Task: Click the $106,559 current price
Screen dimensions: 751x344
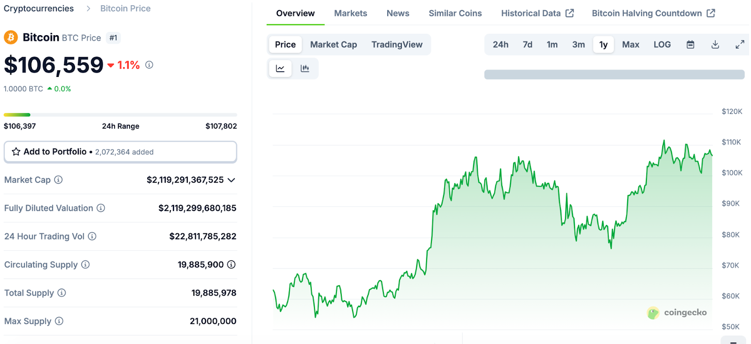Action: point(54,65)
